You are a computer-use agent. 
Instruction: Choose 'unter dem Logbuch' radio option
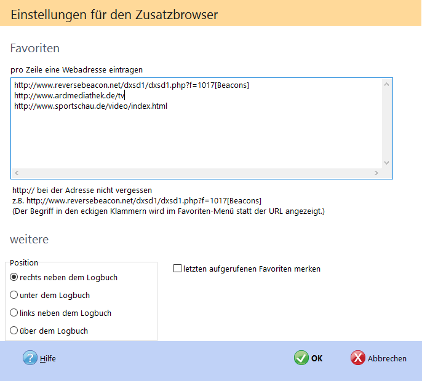point(14,295)
